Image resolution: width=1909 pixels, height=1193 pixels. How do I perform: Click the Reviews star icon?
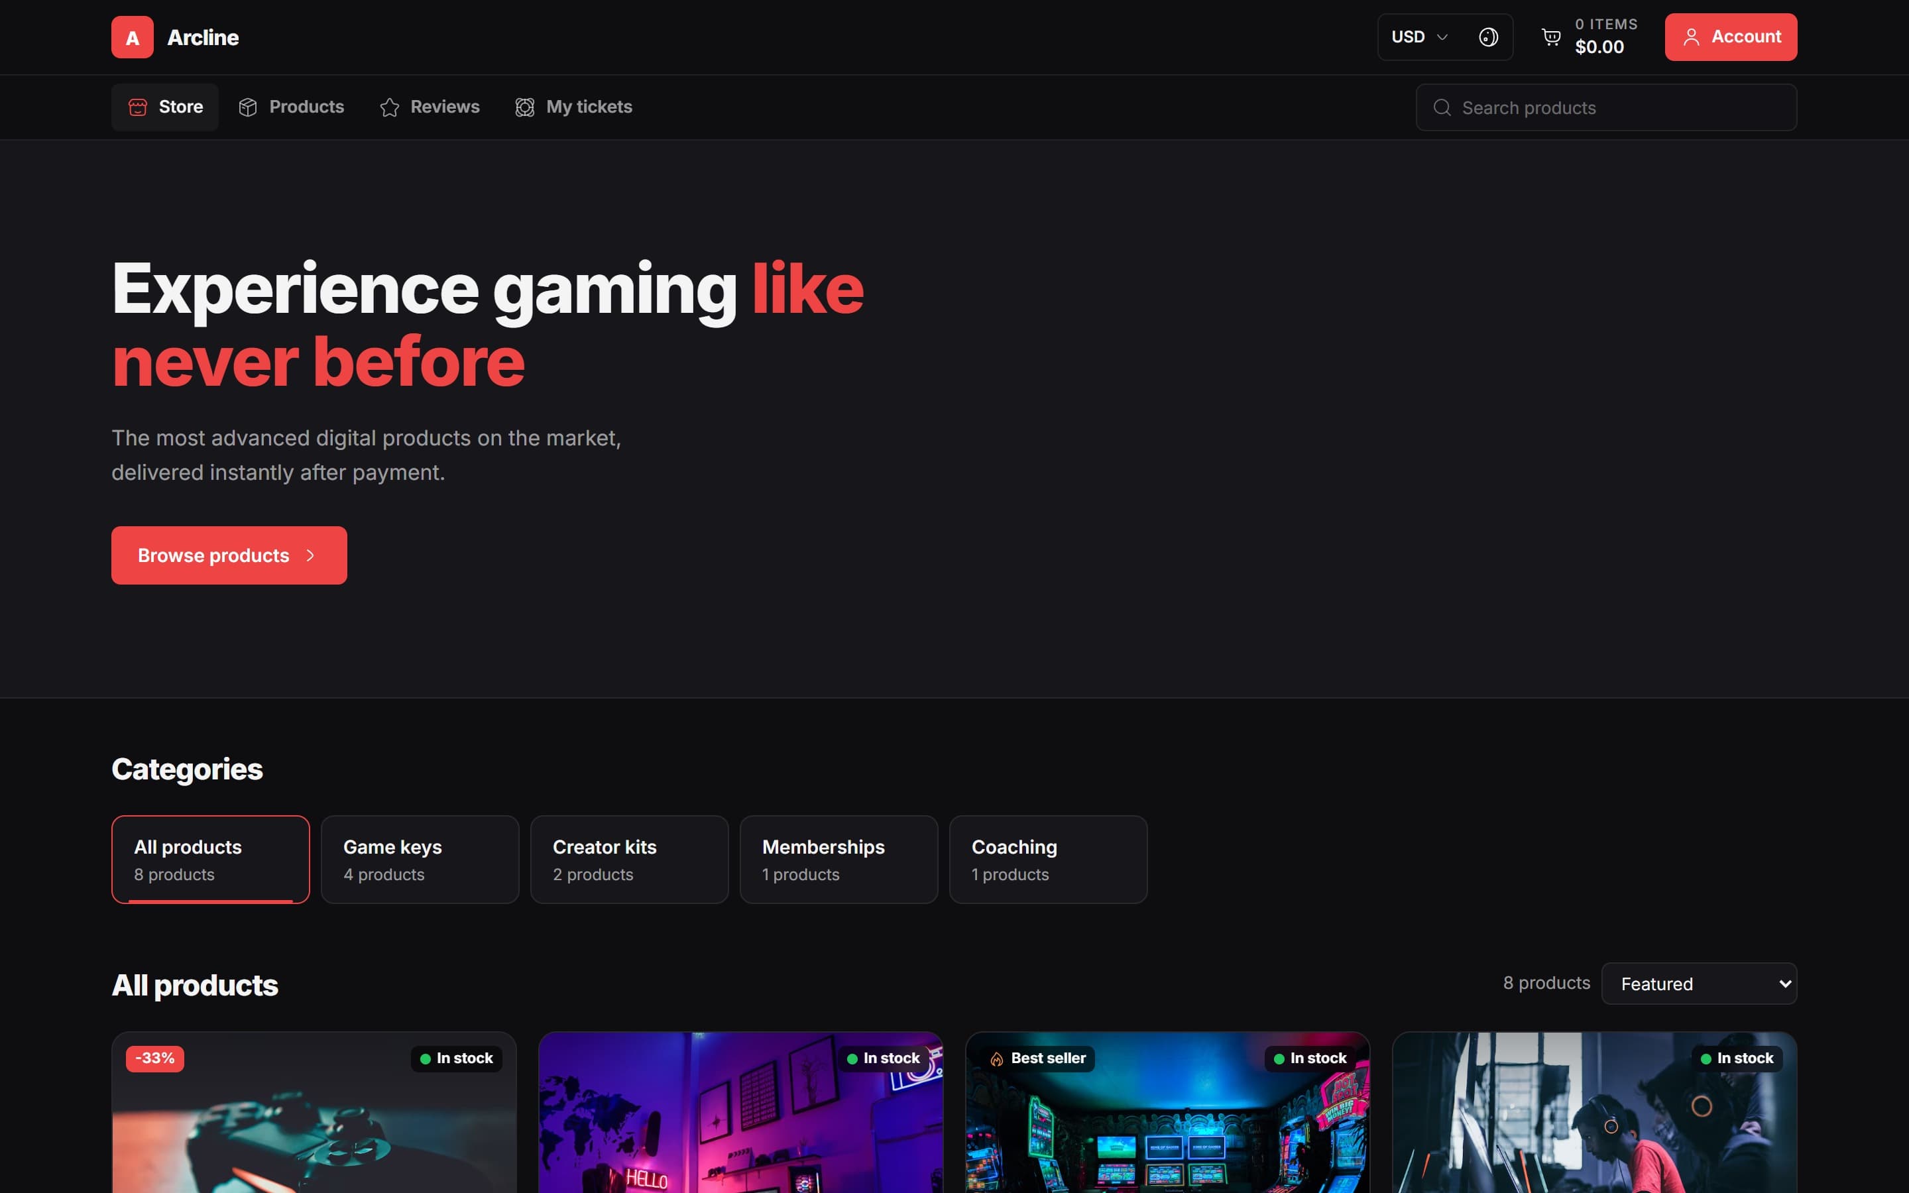point(390,107)
